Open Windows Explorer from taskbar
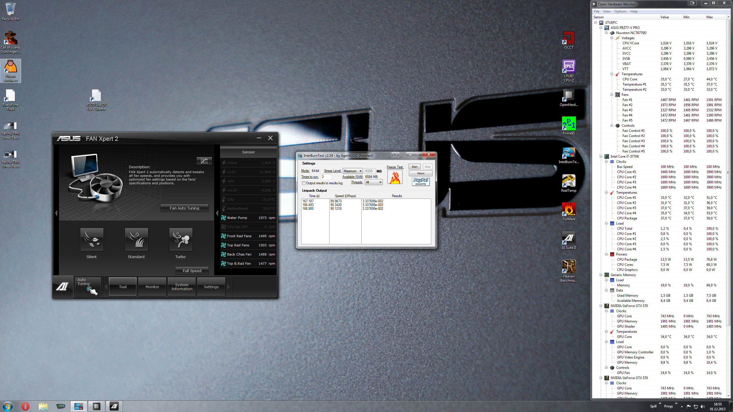Screen dimensions: 733x412 click(x=43, y=406)
